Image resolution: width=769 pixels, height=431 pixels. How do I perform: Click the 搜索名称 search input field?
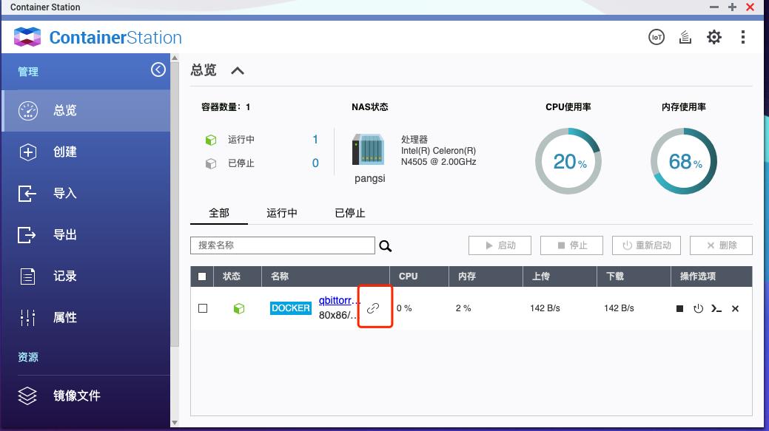tap(281, 245)
